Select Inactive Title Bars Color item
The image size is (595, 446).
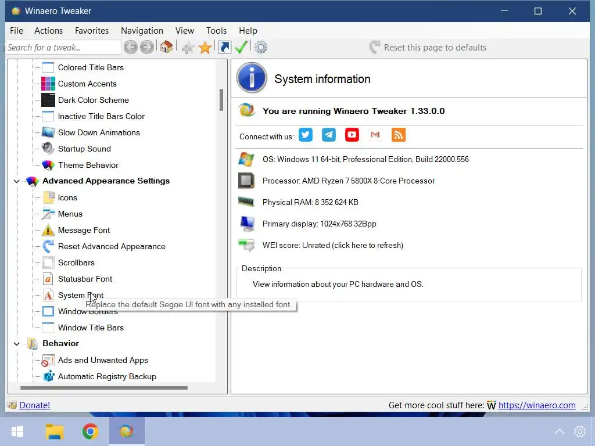(x=101, y=116)
